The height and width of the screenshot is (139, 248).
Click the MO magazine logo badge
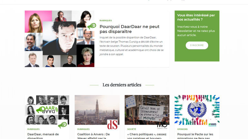162,125
